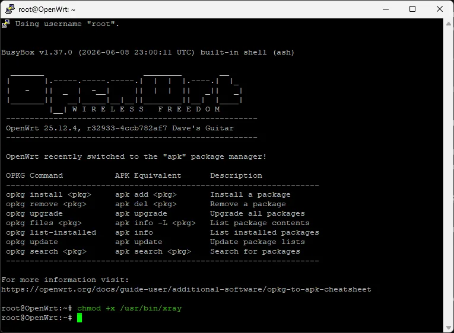
Task: Click "List package contents" description text
Action: coord(260,223)
